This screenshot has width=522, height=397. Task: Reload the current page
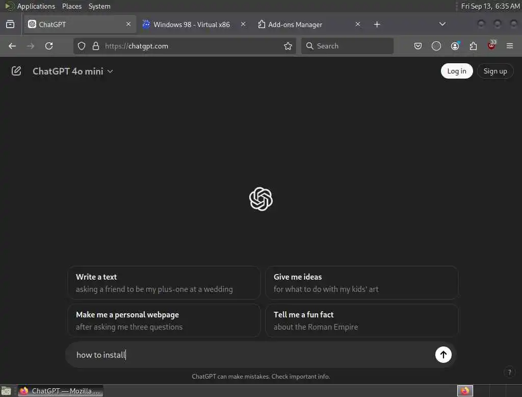point(49,46)
